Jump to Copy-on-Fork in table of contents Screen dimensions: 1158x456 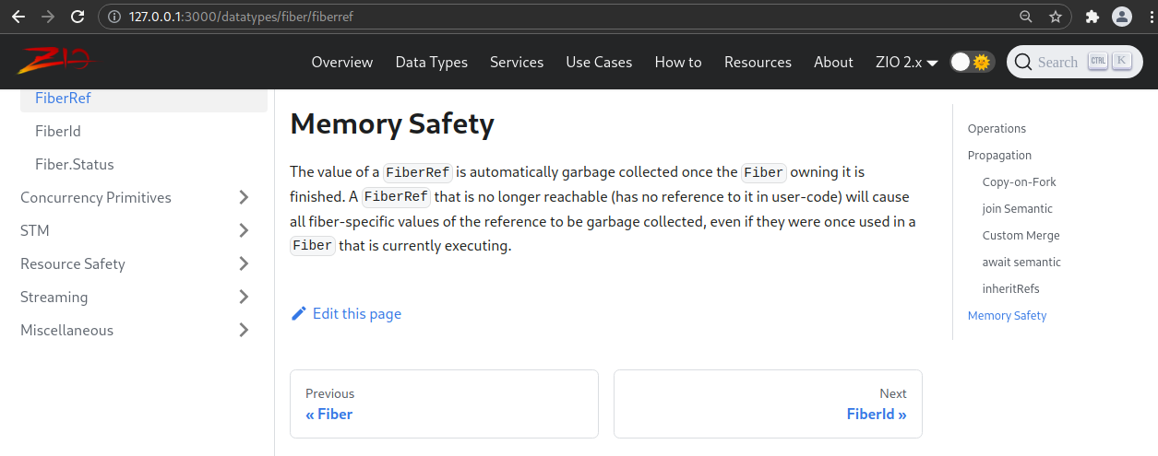(1020, 182)
